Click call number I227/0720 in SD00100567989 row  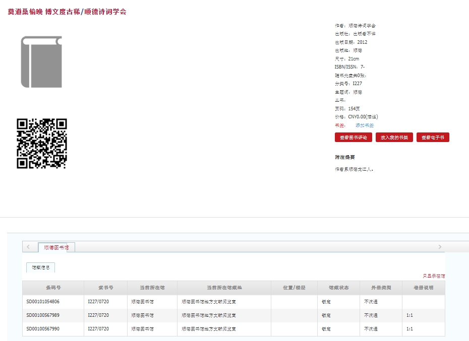(x=98, y=315)
